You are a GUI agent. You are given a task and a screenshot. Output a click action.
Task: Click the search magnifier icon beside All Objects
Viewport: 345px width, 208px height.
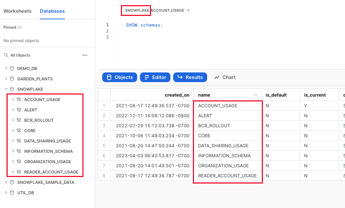tap(6, 55)
